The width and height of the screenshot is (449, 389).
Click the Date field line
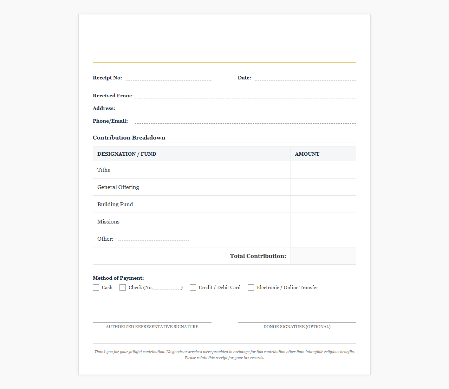[305, 78]
